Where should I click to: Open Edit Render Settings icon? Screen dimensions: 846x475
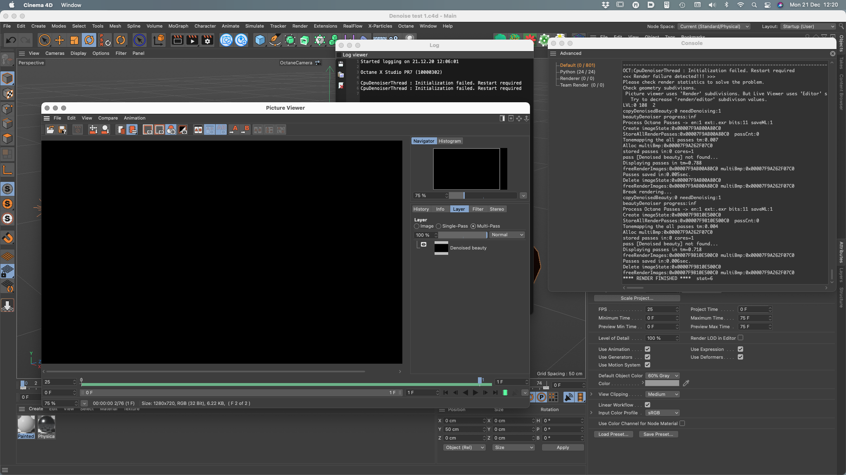pyautogui.click(x=207, y=40)
